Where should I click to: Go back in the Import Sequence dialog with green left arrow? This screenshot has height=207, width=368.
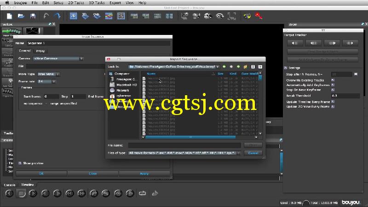[x=224, y=67]
